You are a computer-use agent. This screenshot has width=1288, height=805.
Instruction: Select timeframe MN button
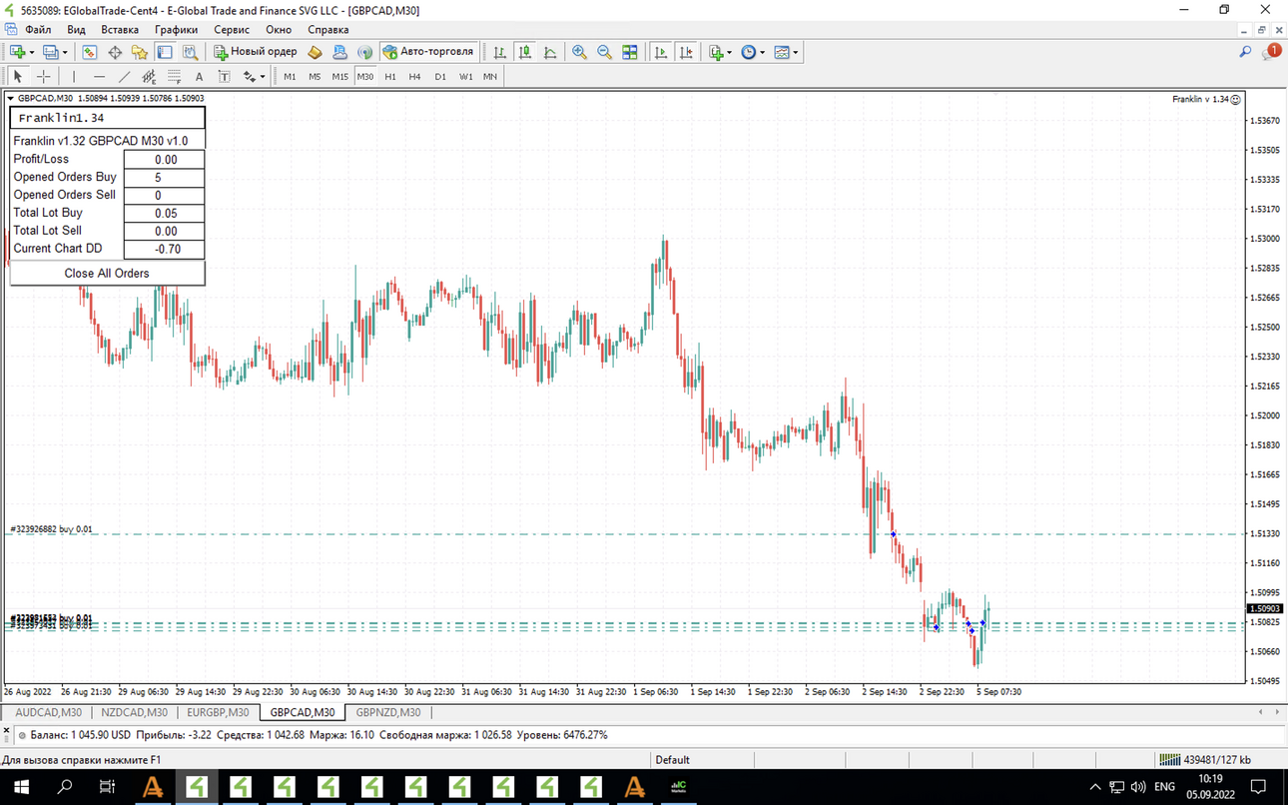490,76
